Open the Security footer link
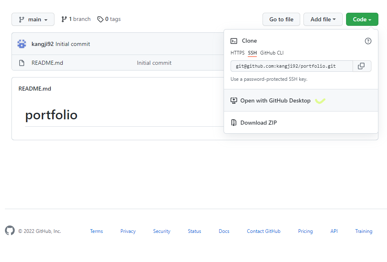 162,231
